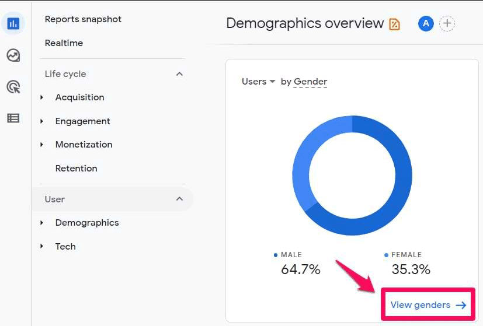Click the blue 'A' All Users badge
This screenshot has width=483, height=326.
coord(426,23)
